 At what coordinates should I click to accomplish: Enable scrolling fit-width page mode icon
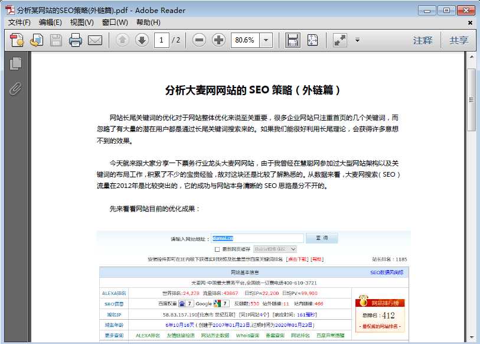coord(293,40)
